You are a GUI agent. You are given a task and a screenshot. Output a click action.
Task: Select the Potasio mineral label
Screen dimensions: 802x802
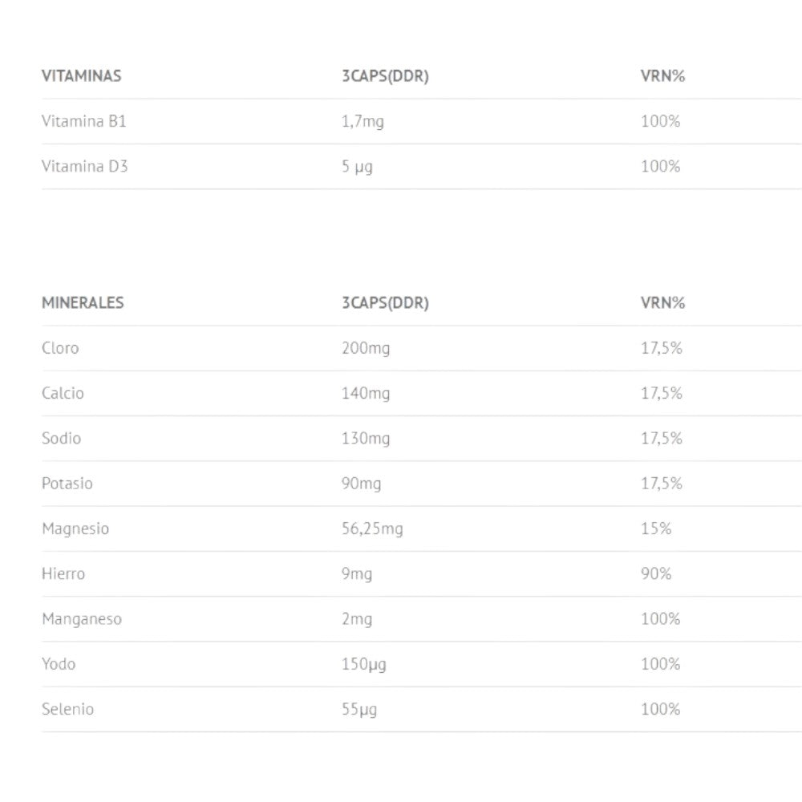[x=67, y=484]
